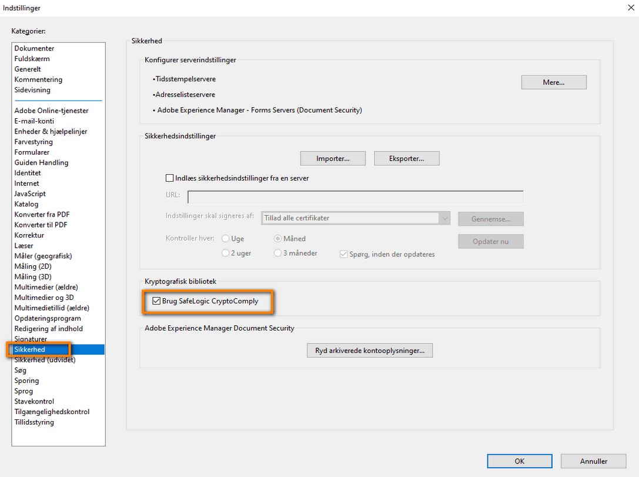Screen dimensions: 639x477
Task: Open Tillidsstyring category
Action: (34, 422)
